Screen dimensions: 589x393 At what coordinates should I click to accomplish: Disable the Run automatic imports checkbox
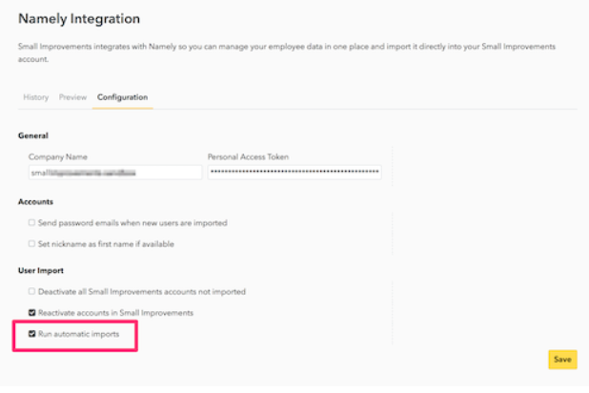(31, 335)
